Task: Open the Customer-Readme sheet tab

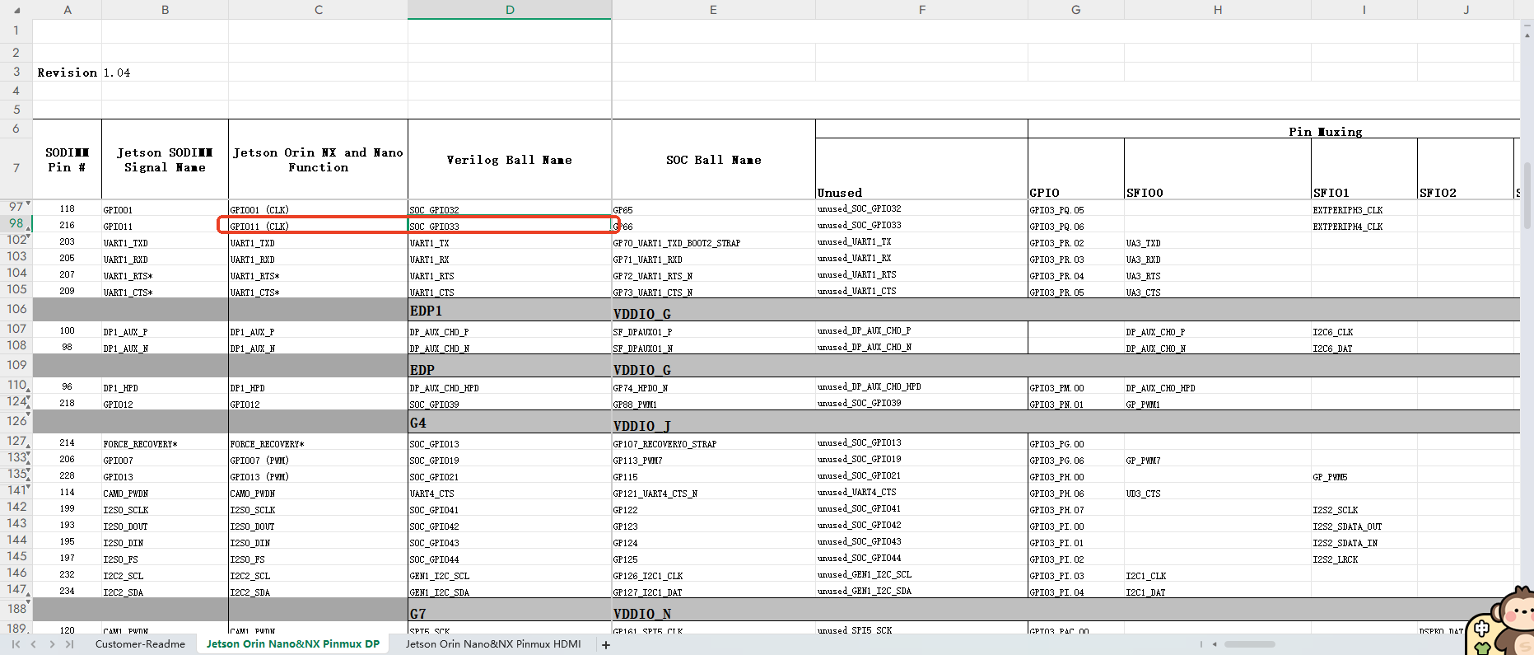Action: [140, 644]
